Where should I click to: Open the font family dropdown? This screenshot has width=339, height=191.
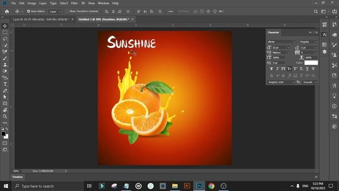(295, 41)
